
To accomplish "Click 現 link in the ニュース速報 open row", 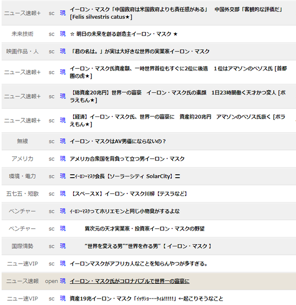I will pos(63,281).
